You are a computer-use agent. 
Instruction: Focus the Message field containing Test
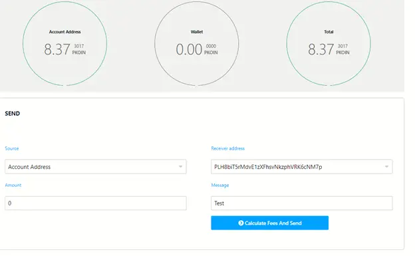[302, 203]
